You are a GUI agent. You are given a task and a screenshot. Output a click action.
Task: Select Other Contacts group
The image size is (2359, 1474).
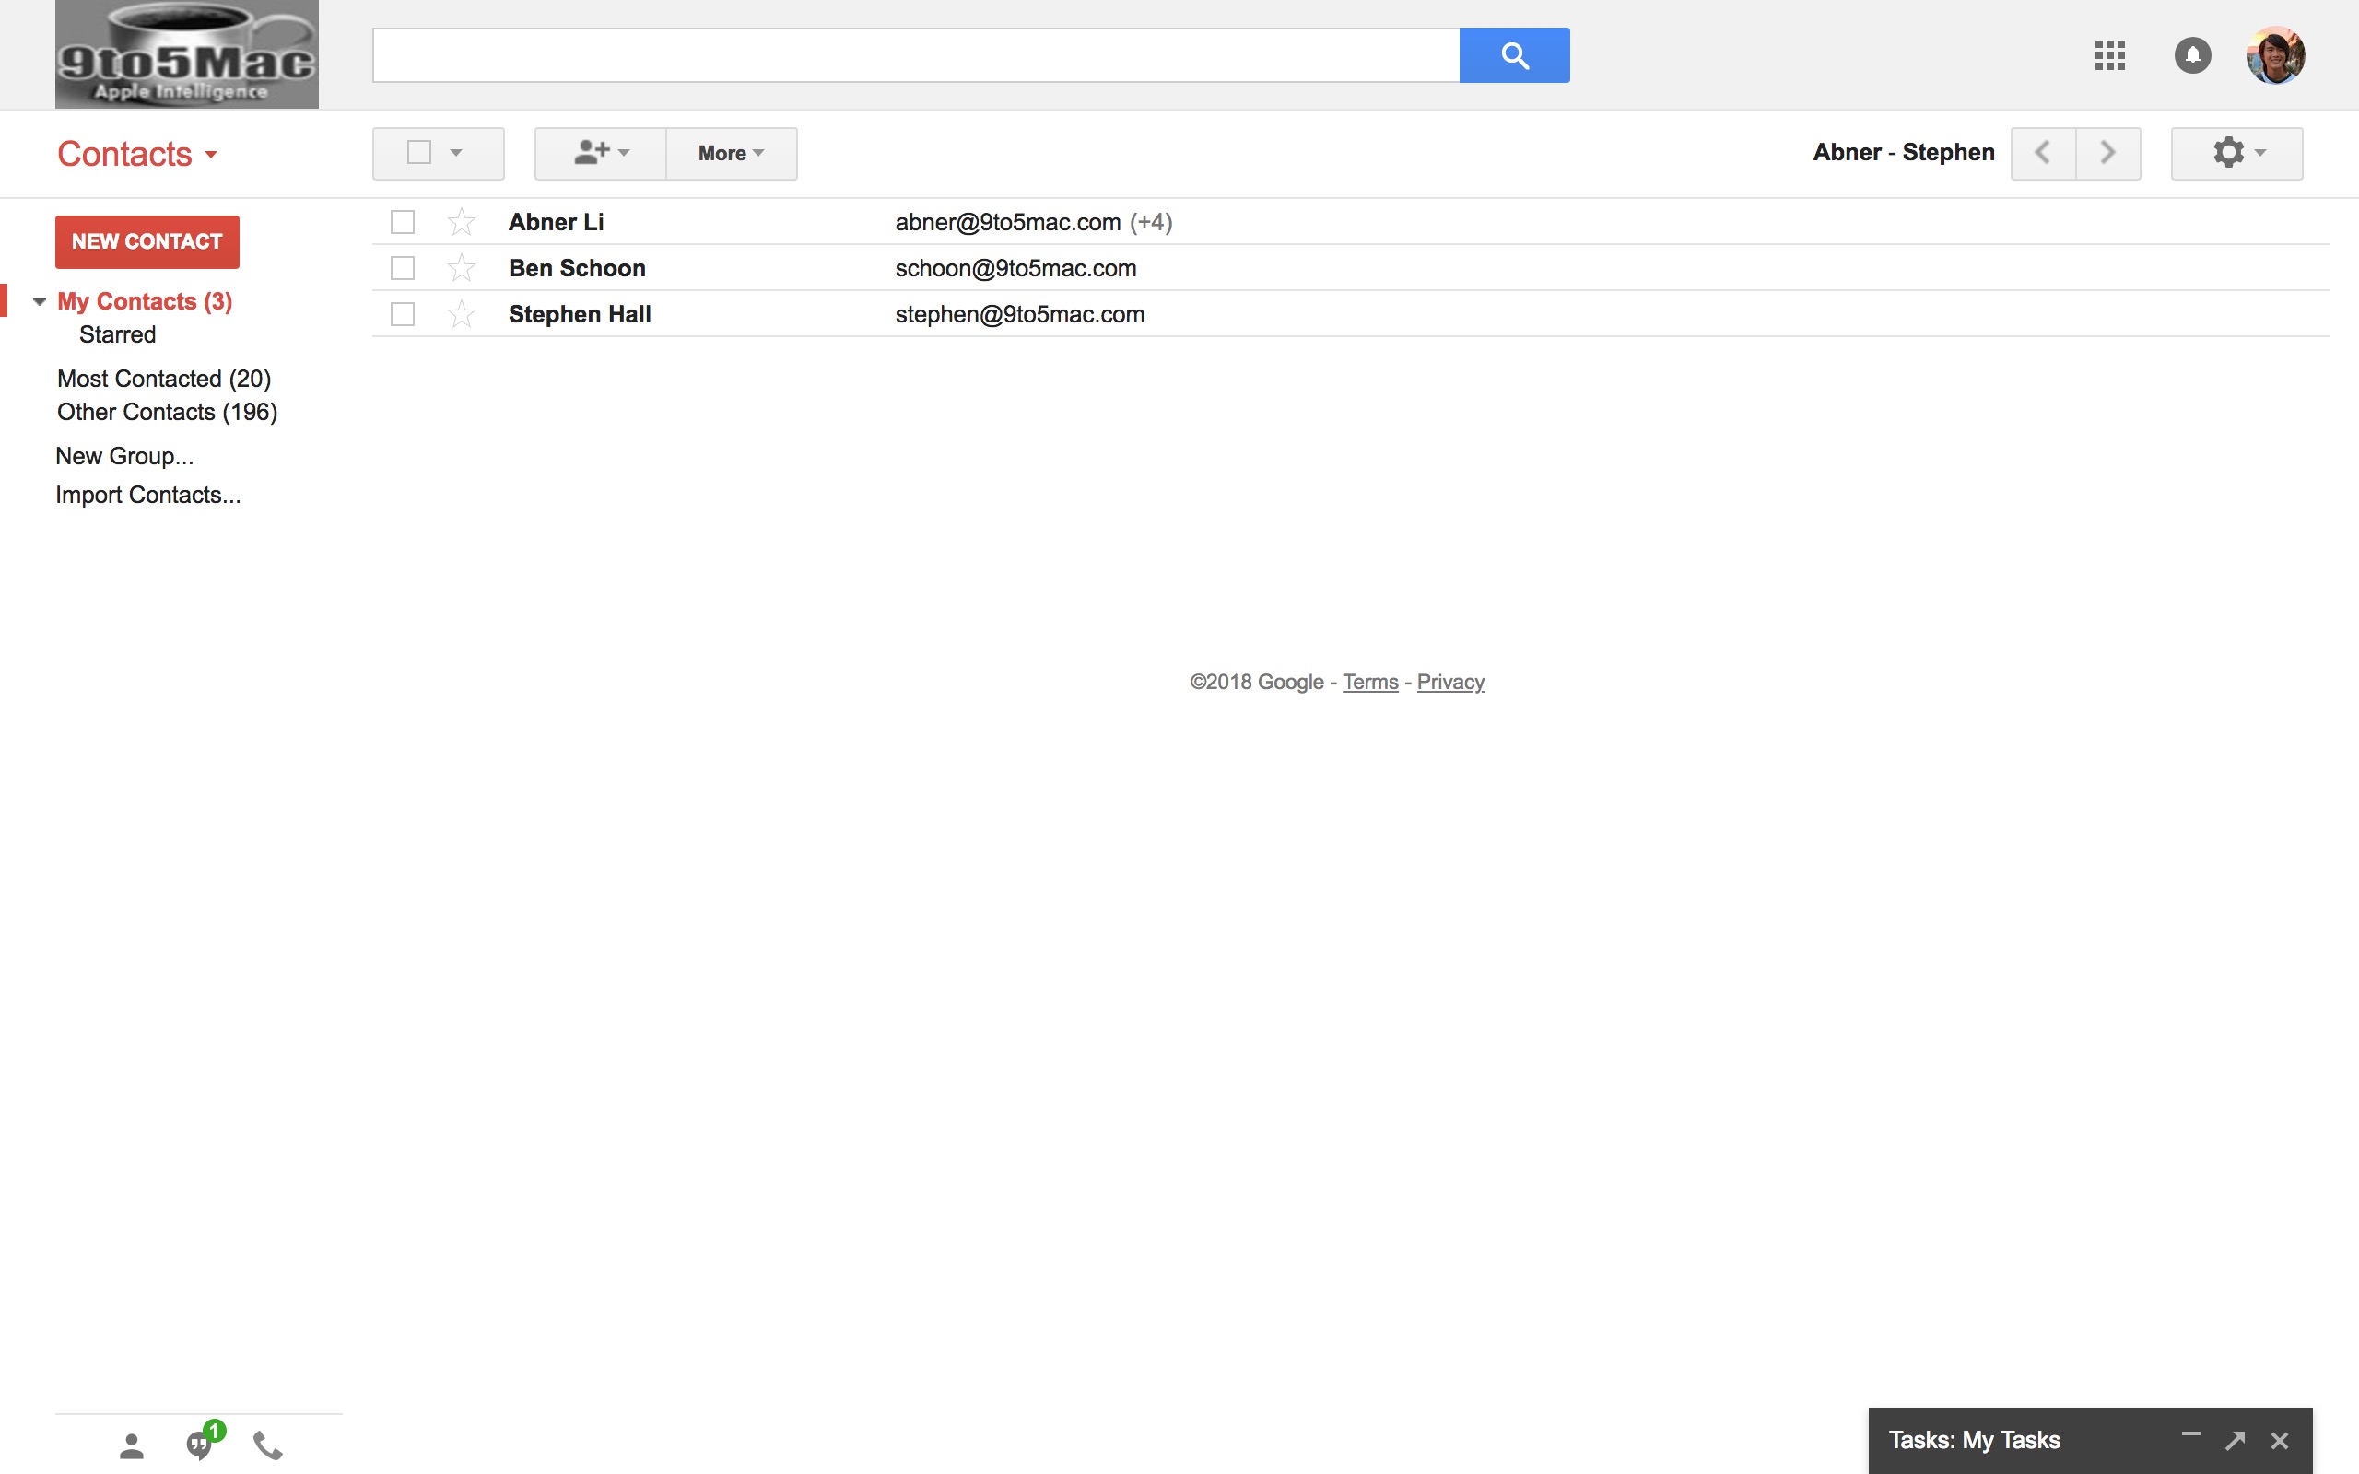coord(167,412)
